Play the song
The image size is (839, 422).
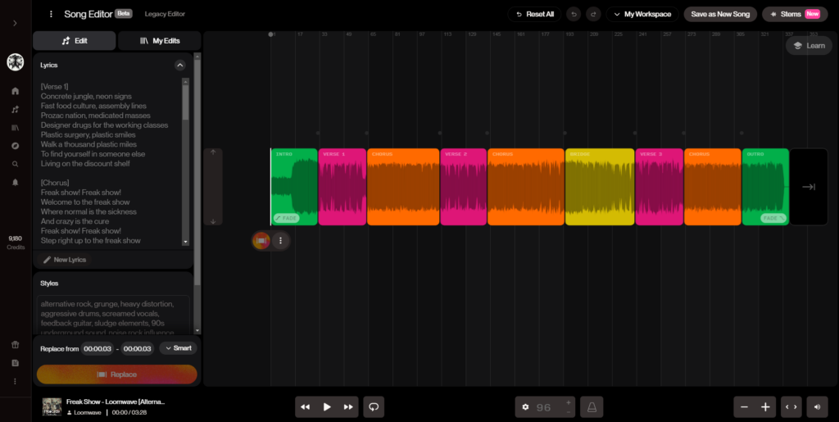click(327, 407)
